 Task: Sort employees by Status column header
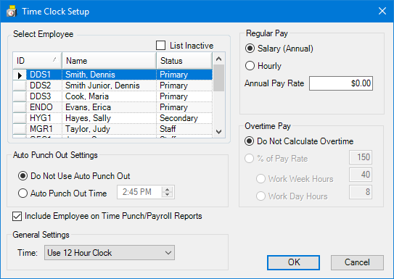click(x=184, y=61)
